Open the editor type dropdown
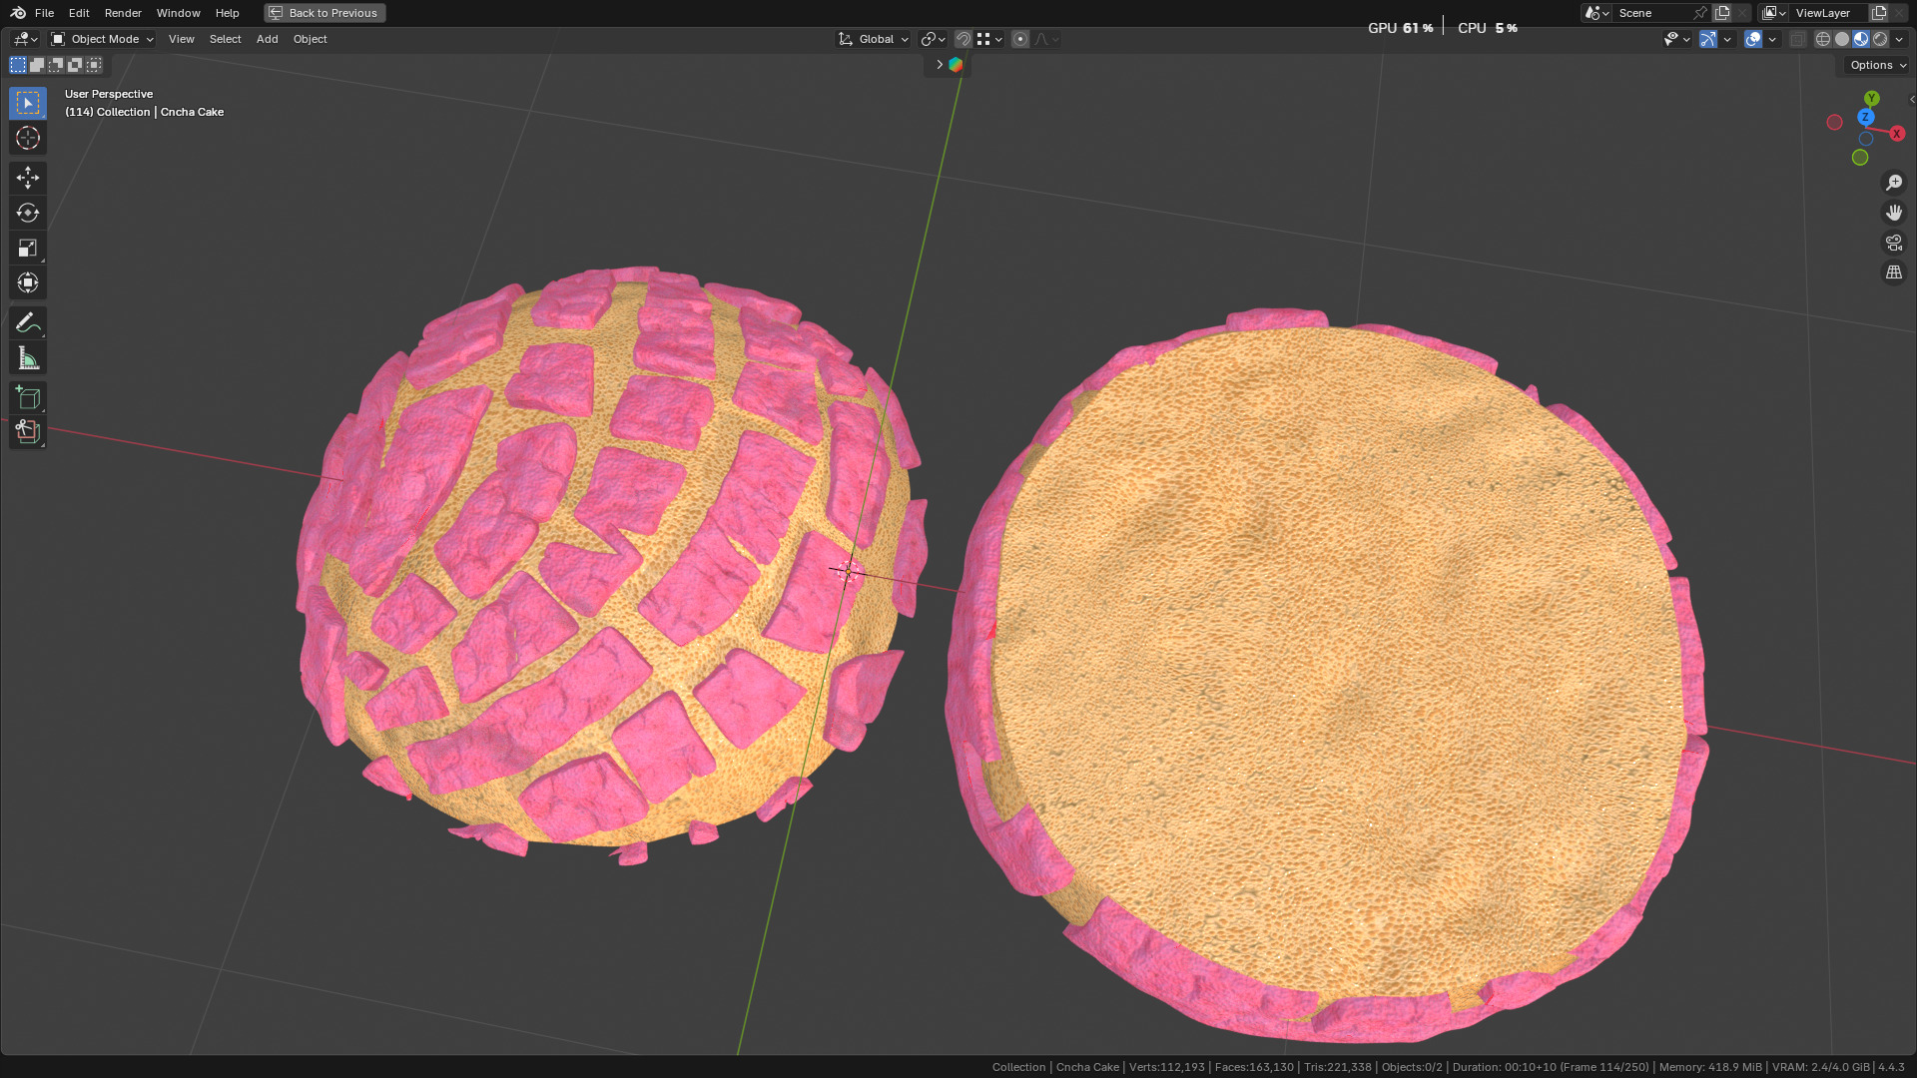The image size is (1917, 1078). click(x=25, y=39)
